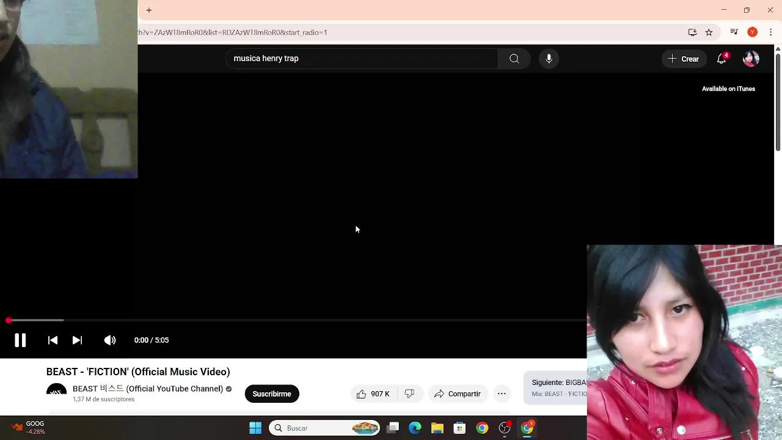The image size is (782, 440).
Task: Open BEAST channel avatar
Action: click(57, 393)
